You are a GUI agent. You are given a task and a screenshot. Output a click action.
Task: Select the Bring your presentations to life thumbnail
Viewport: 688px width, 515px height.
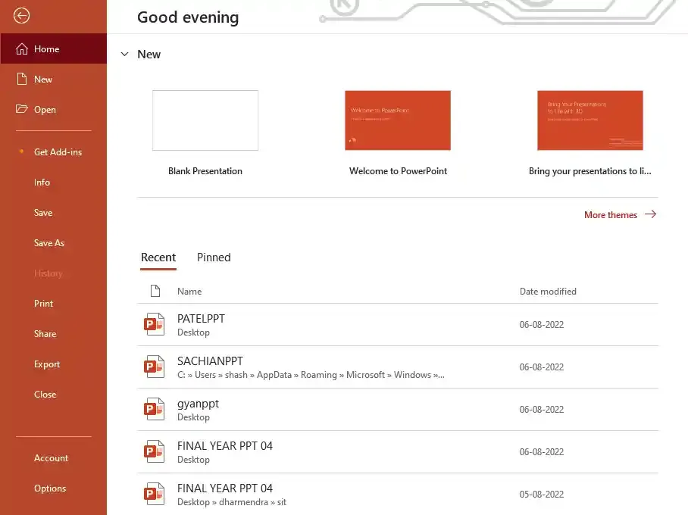click(x=590, y=120)
